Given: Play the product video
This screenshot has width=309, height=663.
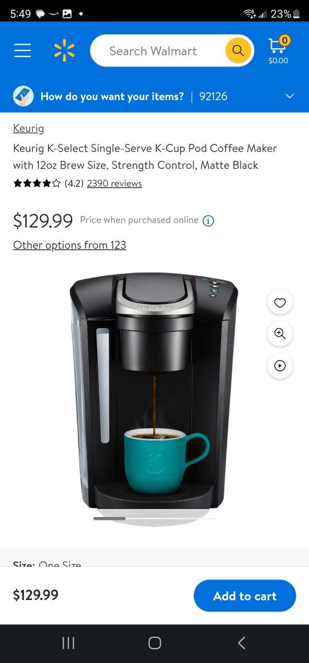Looking at the screenshot, I should [x=280, y=365].
